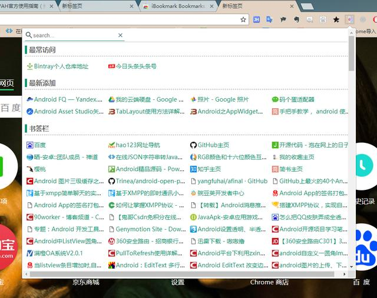
Task: Open 码个蛋适配器 bookmark
Action: (293, 99)
